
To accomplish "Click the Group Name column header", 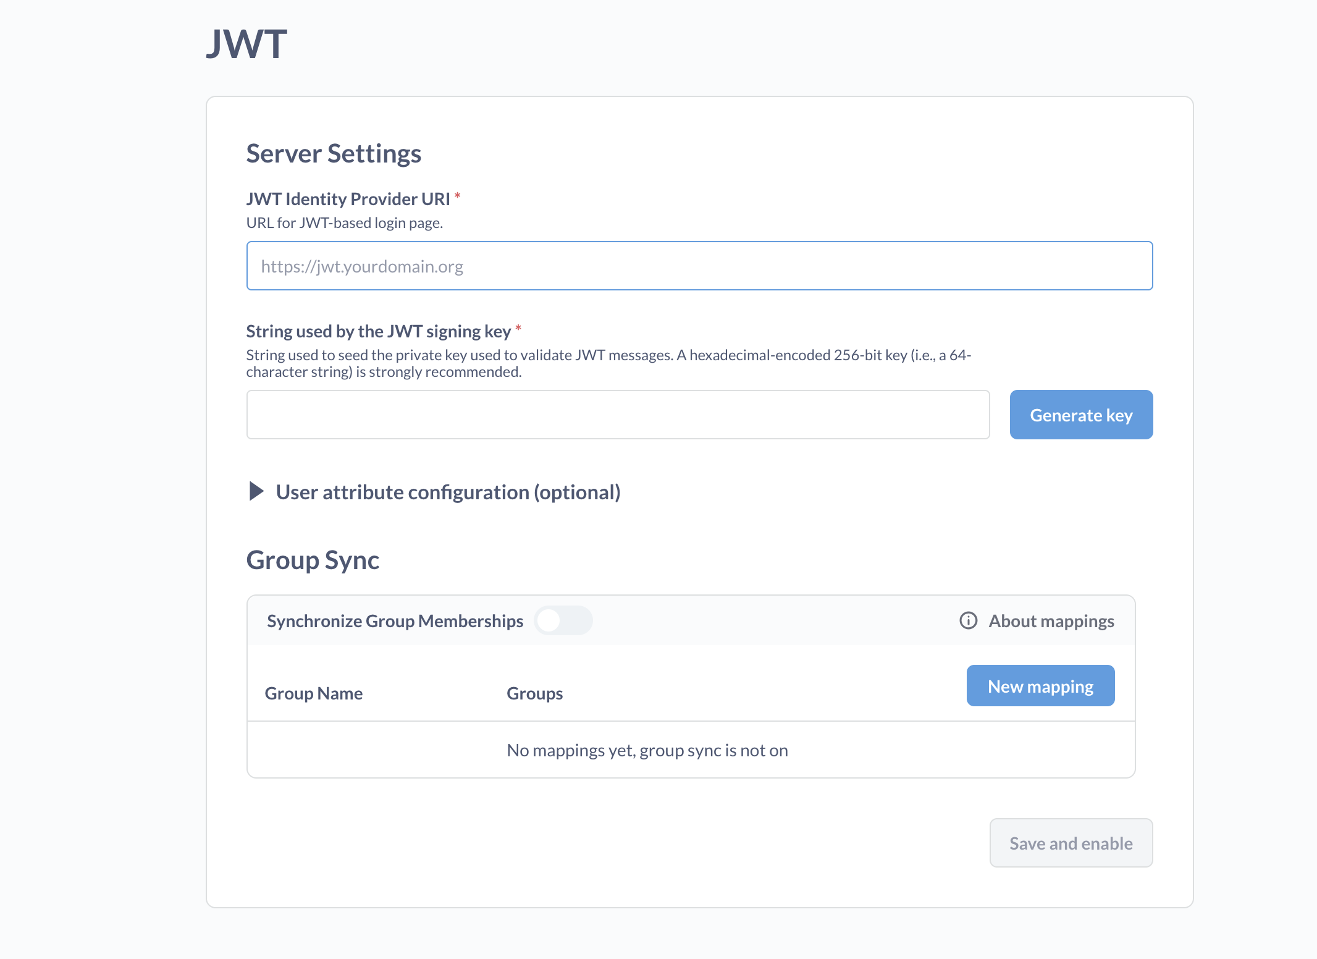I will [x=314, y=693].
